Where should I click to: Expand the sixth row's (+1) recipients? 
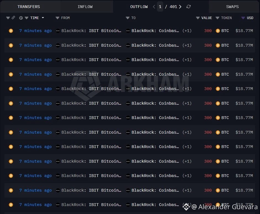pos(187,103)
